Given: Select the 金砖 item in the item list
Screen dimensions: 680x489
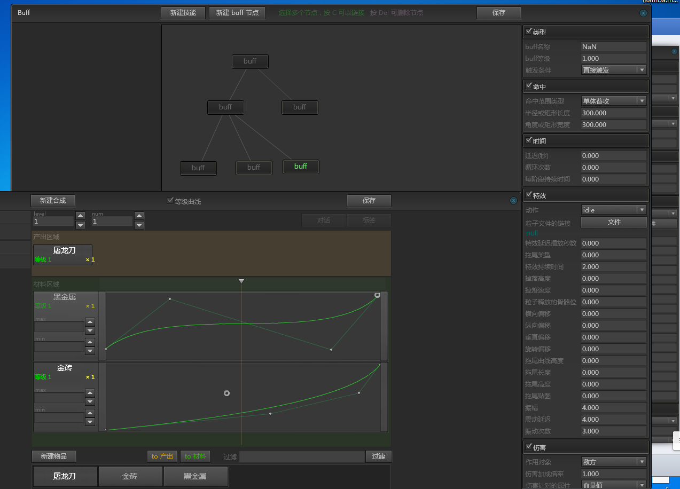Looking at the screenshot, I should (x=130, y=476).
